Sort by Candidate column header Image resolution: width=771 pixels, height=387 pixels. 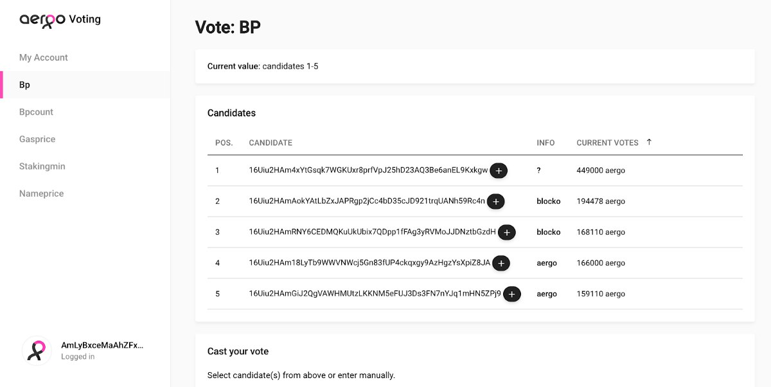pos(270,143)
